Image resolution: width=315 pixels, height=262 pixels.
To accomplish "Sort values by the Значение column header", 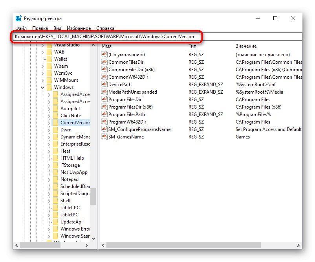I will tap(268, 46).
